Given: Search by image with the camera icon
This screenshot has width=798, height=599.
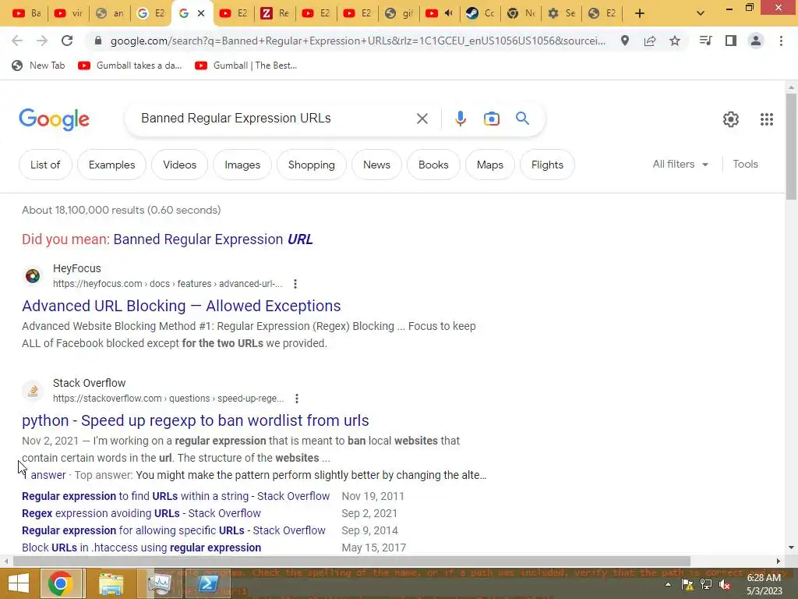Looking at the screenshot, I should point(492,119).
